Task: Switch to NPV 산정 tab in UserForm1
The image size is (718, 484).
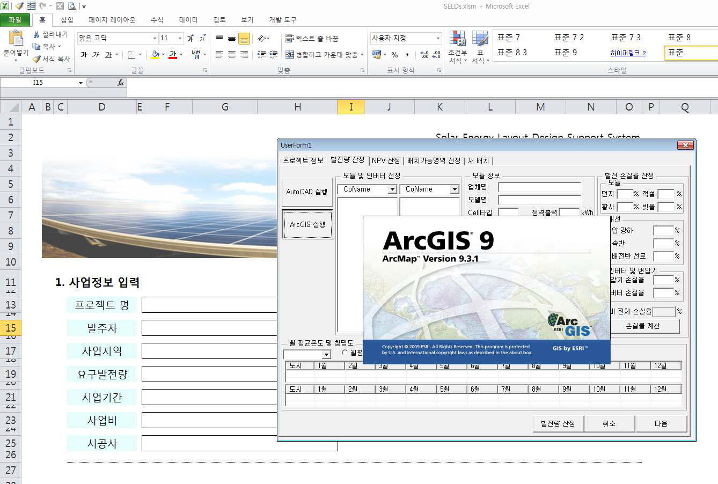Action: click(x=386, y=160)
